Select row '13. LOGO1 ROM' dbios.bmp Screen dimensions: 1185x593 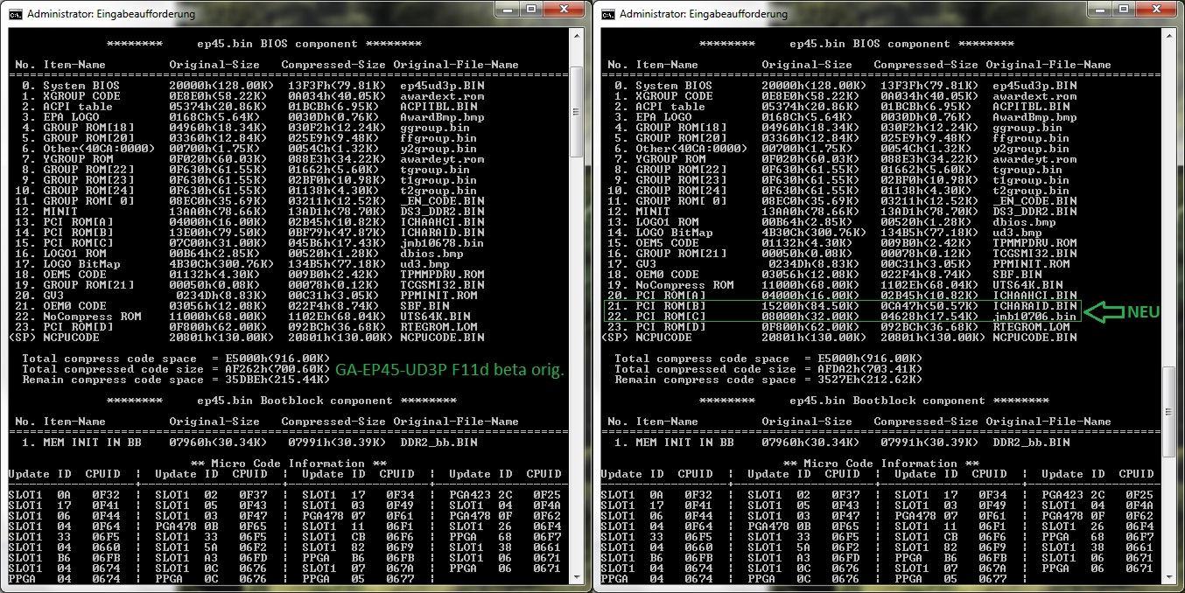pos(832,222)
